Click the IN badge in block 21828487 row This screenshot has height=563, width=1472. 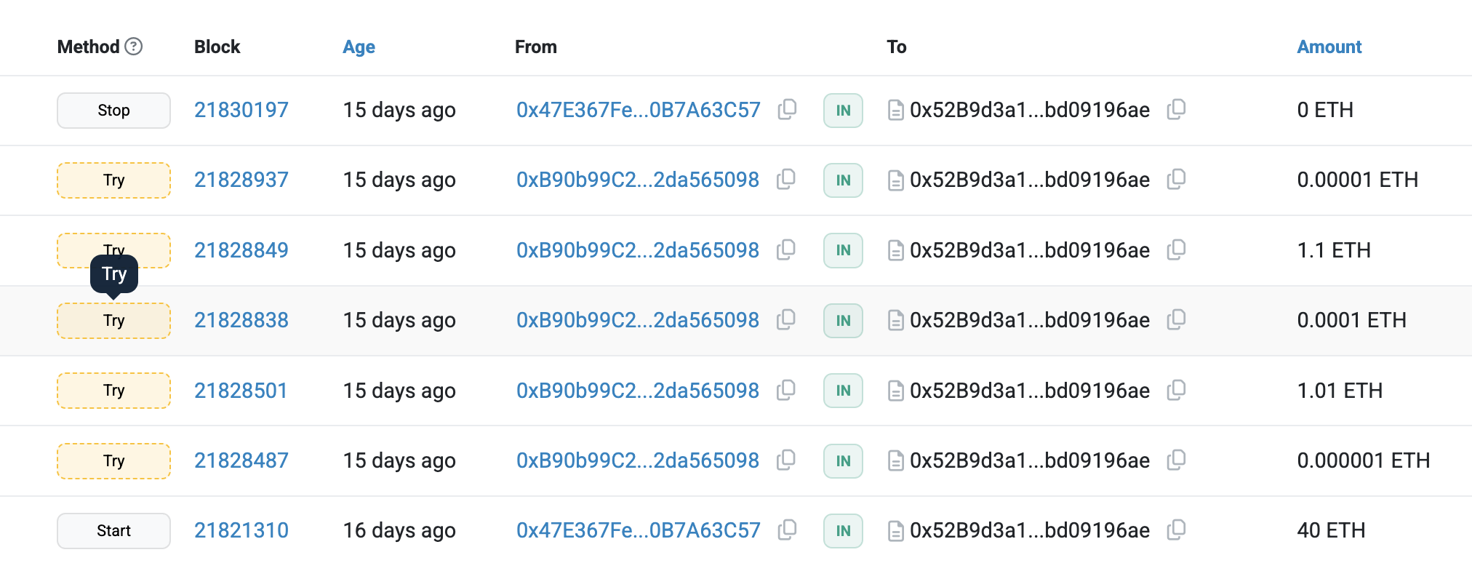pyautogui.click(x=843, y=461)
